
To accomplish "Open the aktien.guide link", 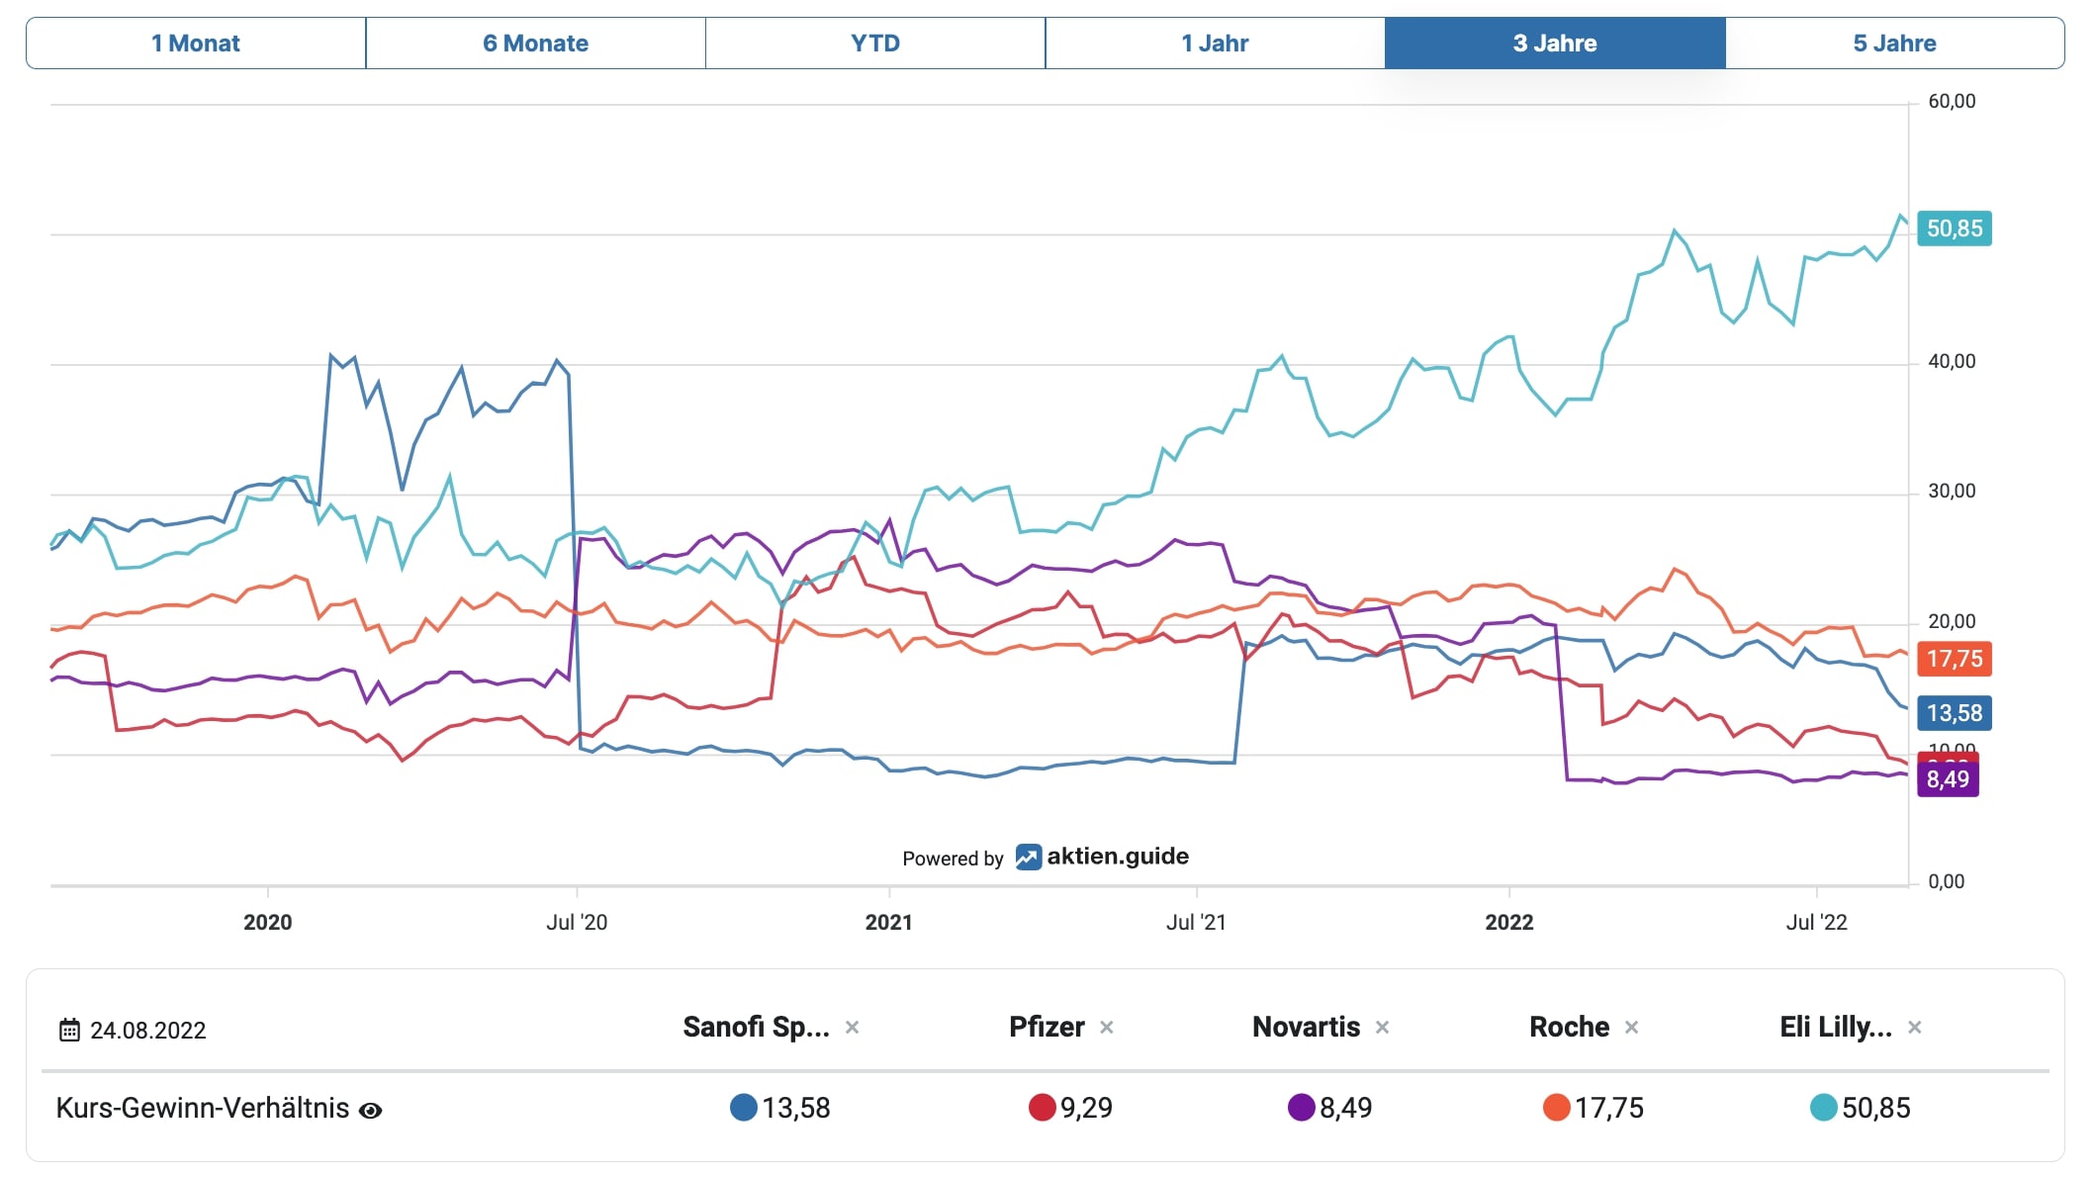I will (1118, 857).
